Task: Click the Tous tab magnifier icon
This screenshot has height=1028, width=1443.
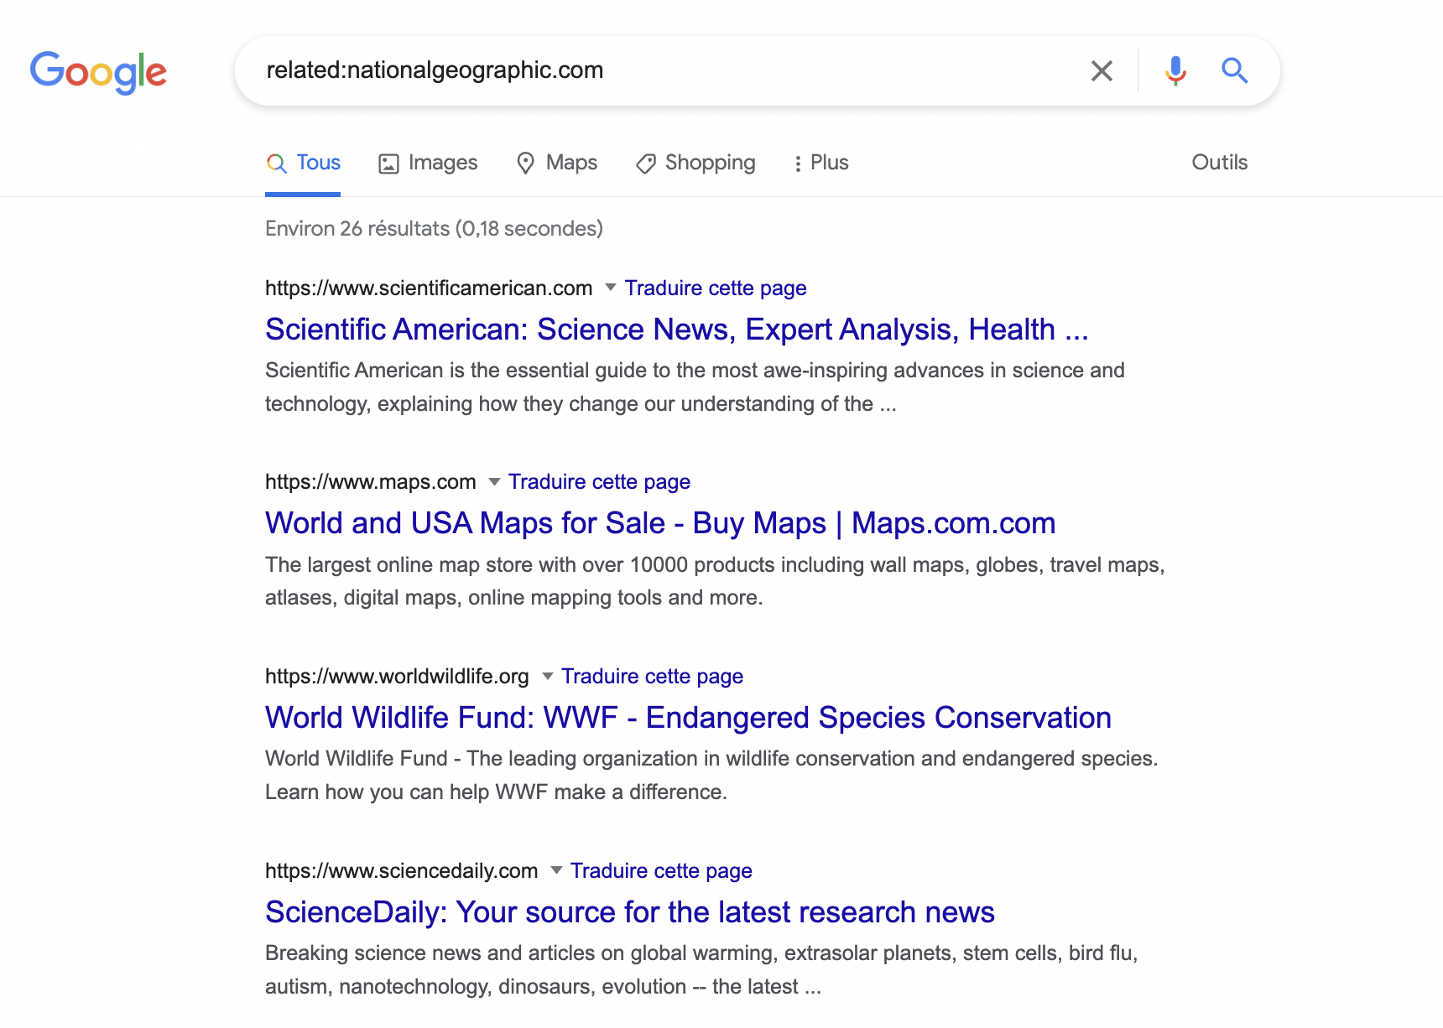Action: point(276,164)
